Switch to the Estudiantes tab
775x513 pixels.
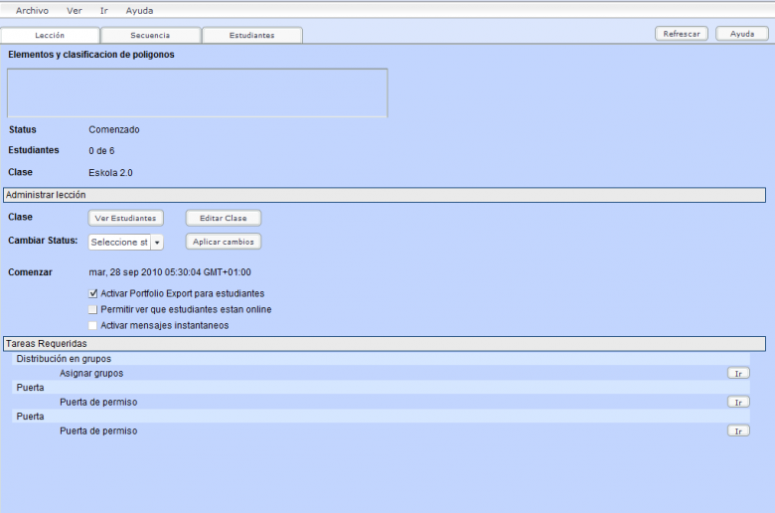click(x=251, y=35)
